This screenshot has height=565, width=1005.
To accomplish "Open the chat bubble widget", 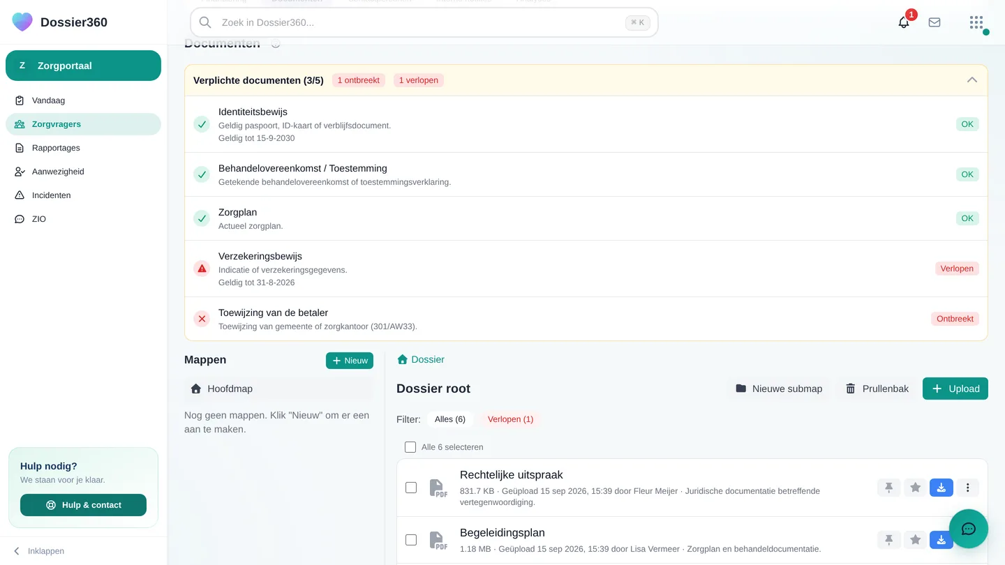I will tap(969, 529).
